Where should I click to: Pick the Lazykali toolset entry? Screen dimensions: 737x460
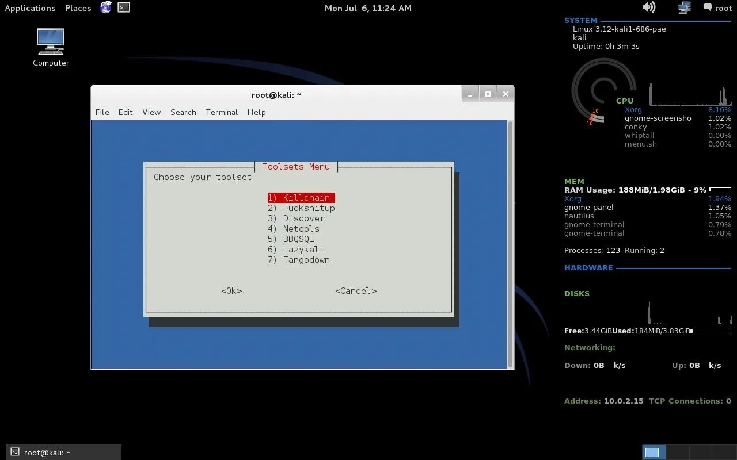pos(296,250)
